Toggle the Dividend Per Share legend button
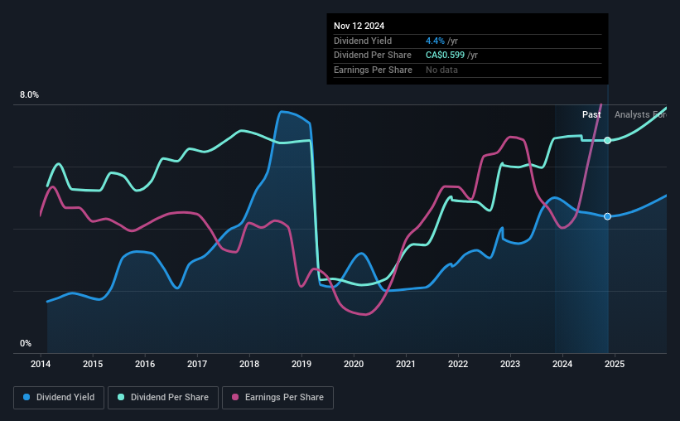 point(163,398)
